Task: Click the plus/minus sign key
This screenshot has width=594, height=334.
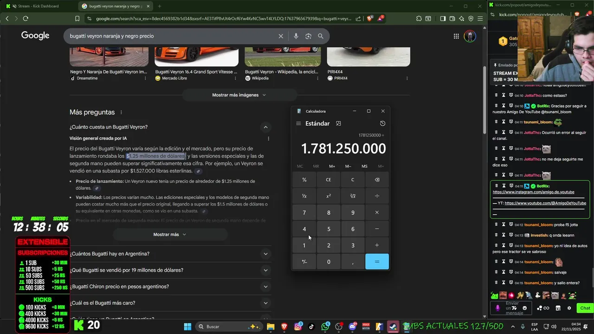Action: pyautogui.click(x=304, y=262)
